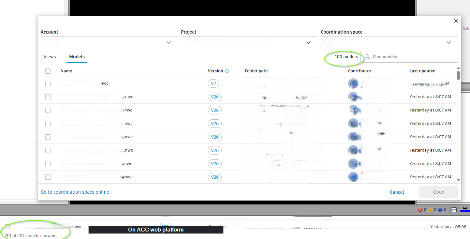The image size is (470, 239).
Task: Switch to the Views tab
Action: pyautogui.click(x=50, y=56)
